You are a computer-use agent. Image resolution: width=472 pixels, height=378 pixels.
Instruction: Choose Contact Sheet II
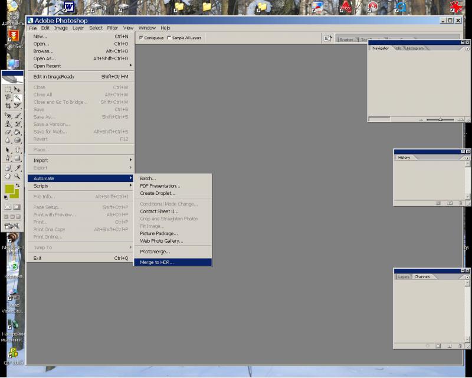pos(173,211)
